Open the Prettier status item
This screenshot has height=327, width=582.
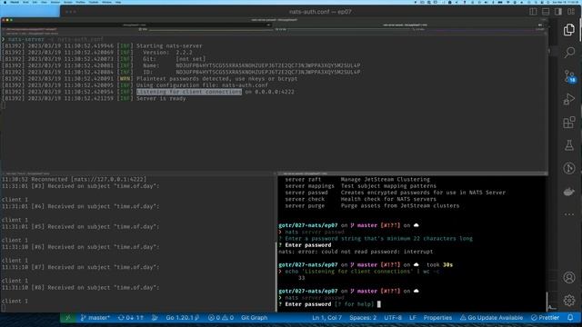click(x=545, y=318)
